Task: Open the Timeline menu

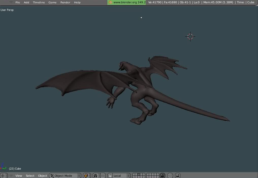Action: tap(39, 2)
